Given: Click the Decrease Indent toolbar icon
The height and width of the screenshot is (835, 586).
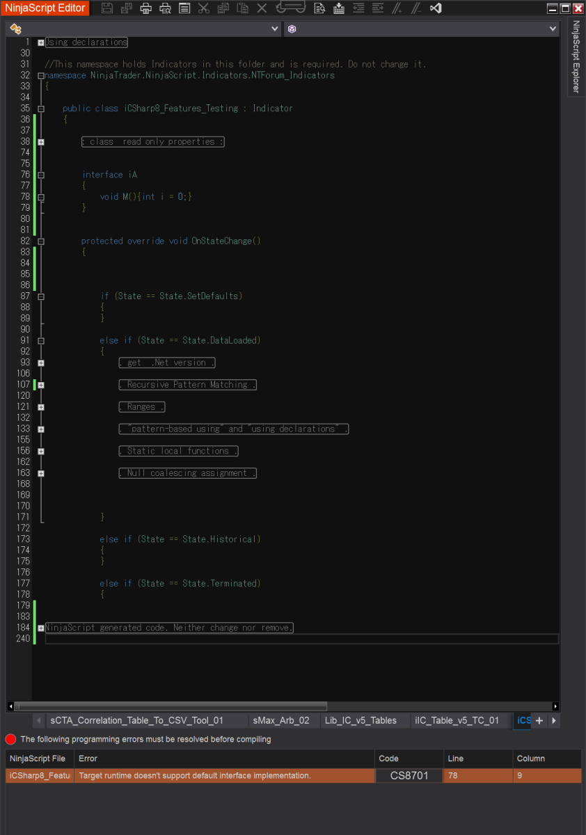Looking at the screenshot, I should [x=358, y=8].
